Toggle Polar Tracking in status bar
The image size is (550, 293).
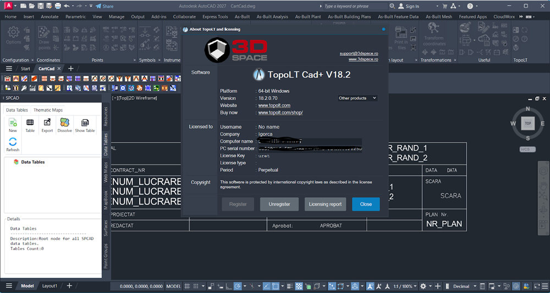click(238, 286)
